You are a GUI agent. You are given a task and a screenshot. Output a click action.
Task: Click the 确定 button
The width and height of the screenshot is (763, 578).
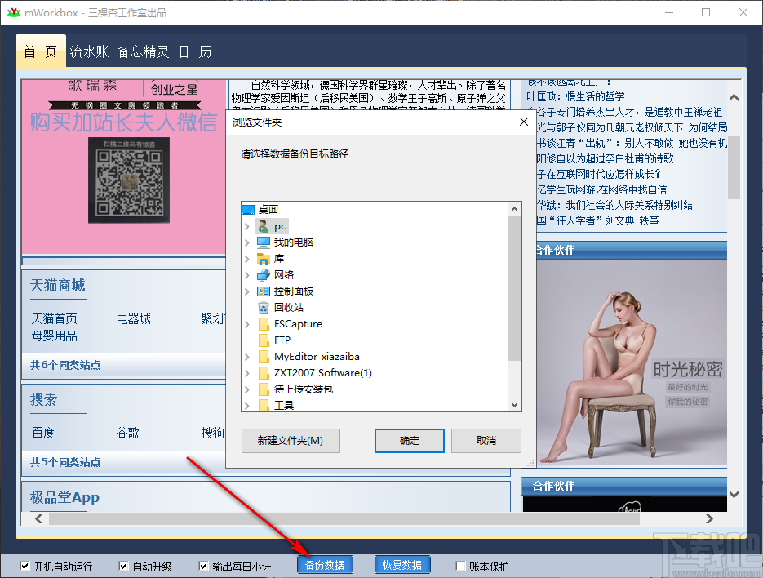pyautogui.click(x=409, y=441)
